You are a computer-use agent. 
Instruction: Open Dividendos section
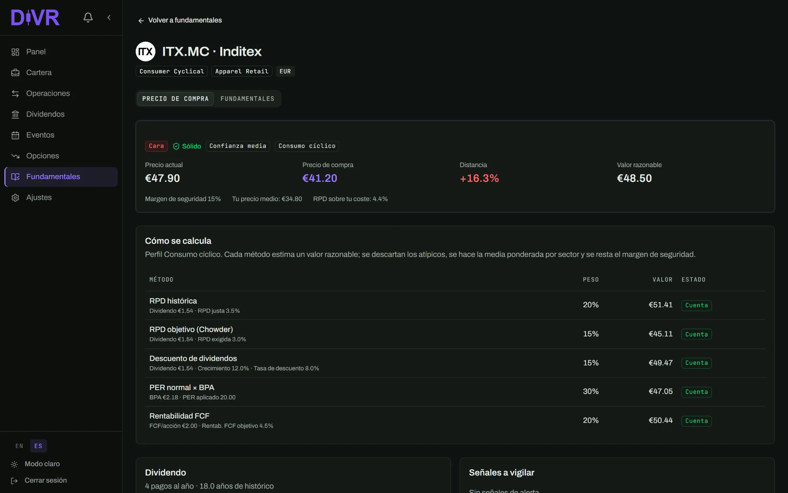click(x=61, y=114)
